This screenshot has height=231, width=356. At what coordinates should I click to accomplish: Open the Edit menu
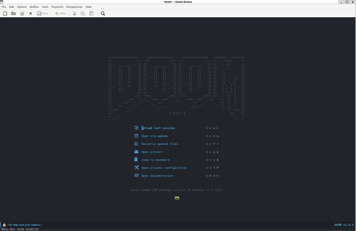[x=12, y=7]
